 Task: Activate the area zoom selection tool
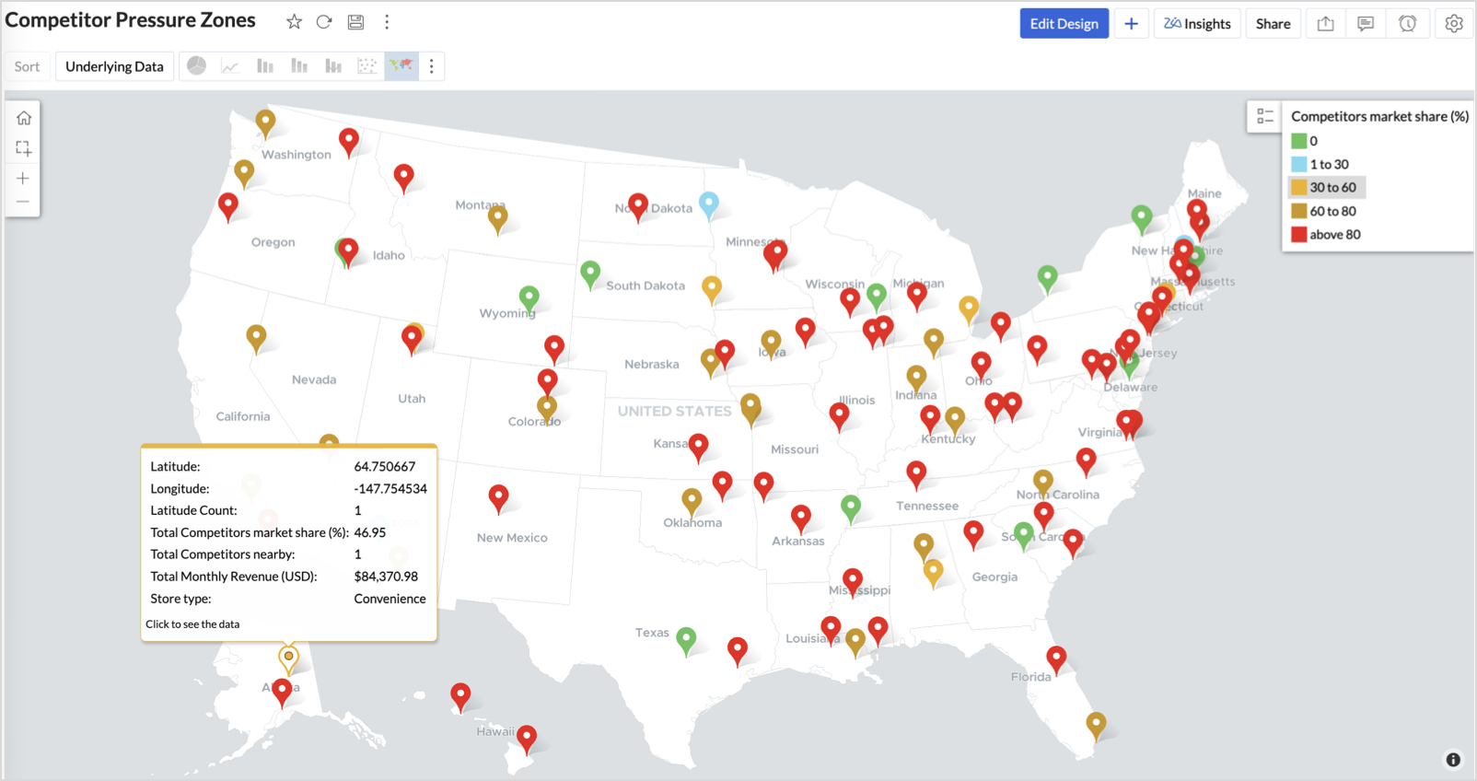24,148
